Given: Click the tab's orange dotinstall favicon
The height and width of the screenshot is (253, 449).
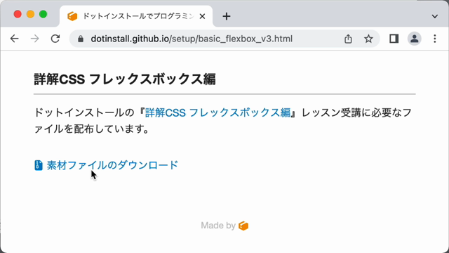Looking at the screenshot, I should pyautogui.click(x=72, y=16).
